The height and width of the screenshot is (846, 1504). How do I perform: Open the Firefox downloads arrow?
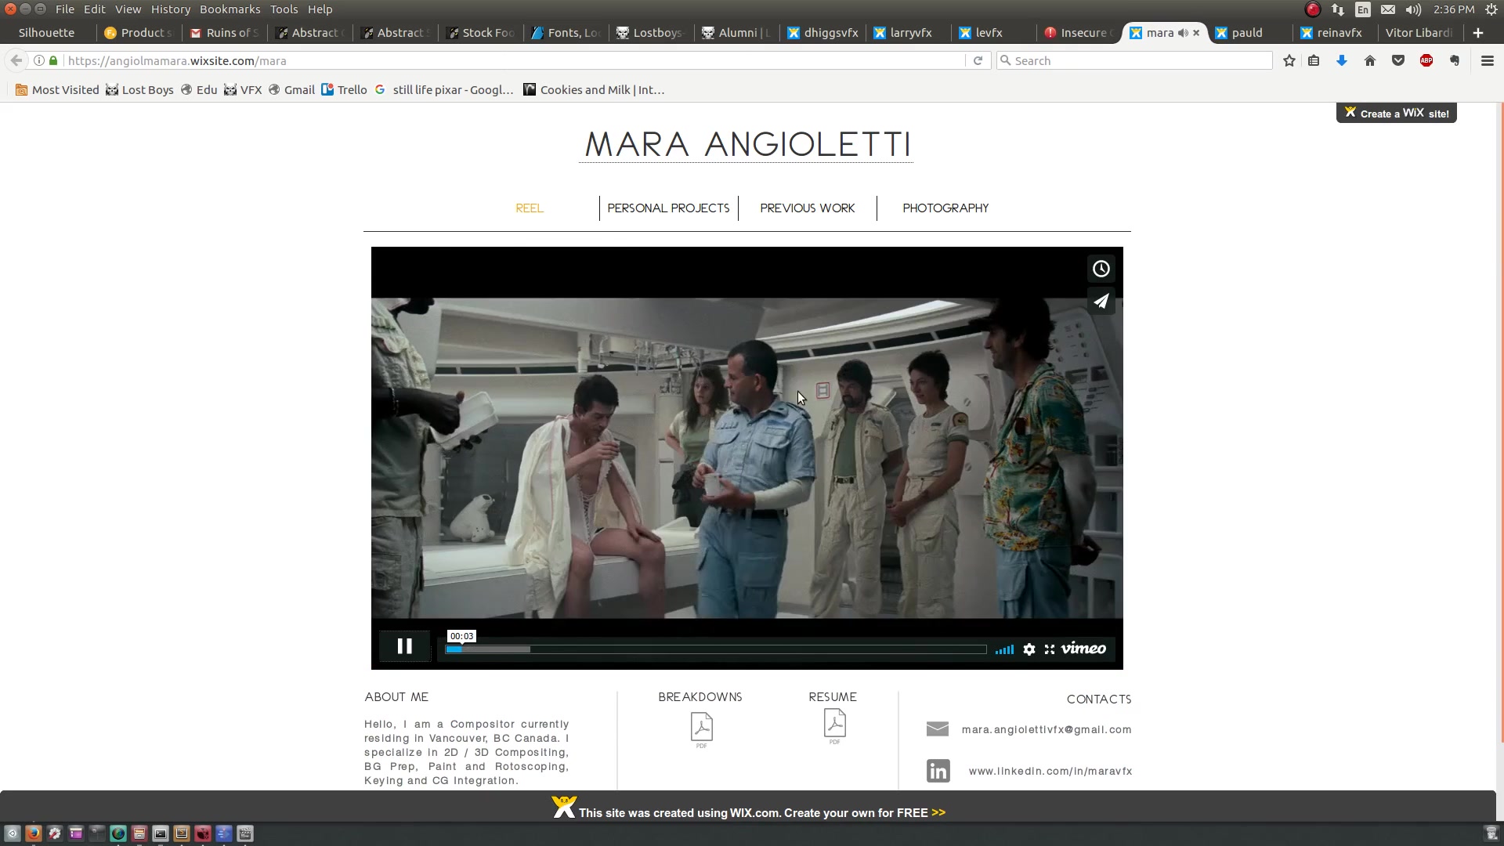click(x=1342, y=61)
